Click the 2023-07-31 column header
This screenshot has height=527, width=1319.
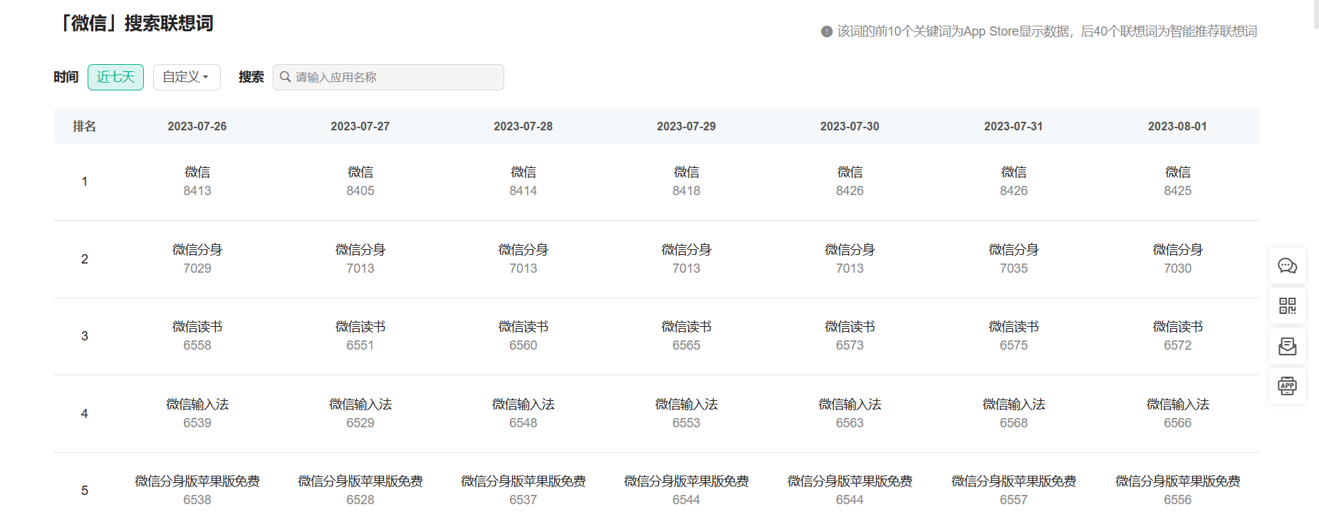point(1013,126)
